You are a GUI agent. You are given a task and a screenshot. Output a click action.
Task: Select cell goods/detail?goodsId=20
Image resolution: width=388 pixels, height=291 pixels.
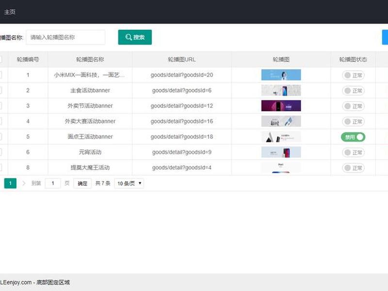(182, 75)
